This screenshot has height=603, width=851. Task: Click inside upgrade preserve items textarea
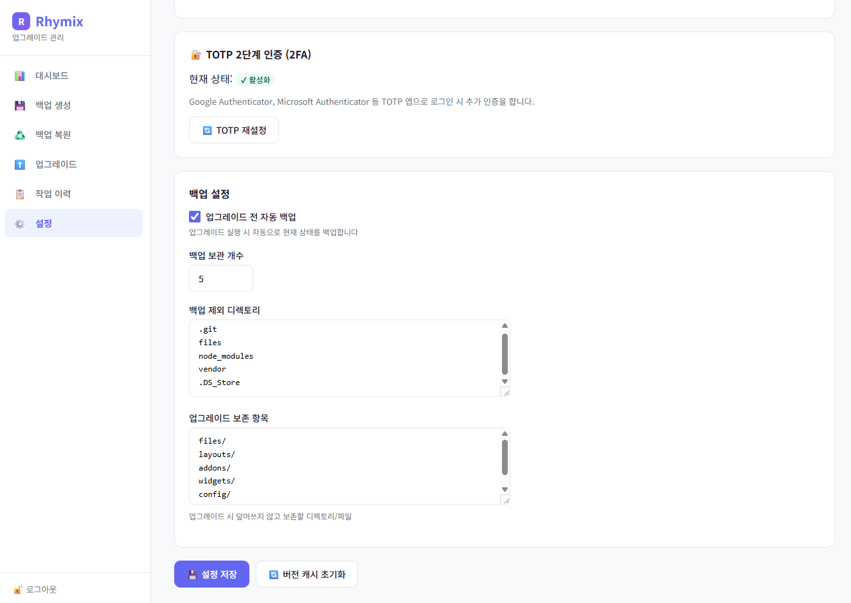[x=345, y=466]
